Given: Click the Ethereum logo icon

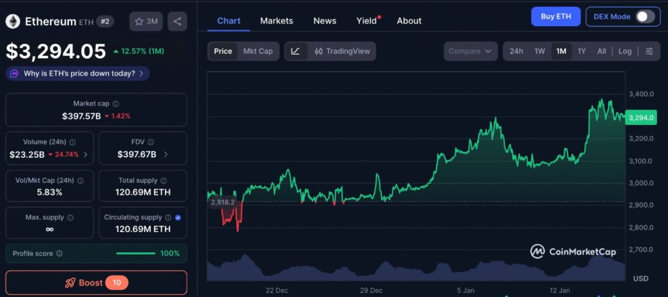Looking at the screenshot, I should tap(13, 21).
